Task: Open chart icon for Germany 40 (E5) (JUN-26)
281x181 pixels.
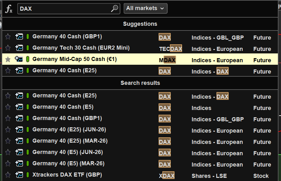Action: tap(19, 152)
